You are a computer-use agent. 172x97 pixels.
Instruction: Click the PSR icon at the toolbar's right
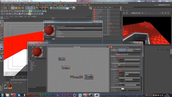pyautogui.click(x=90, y=8)
